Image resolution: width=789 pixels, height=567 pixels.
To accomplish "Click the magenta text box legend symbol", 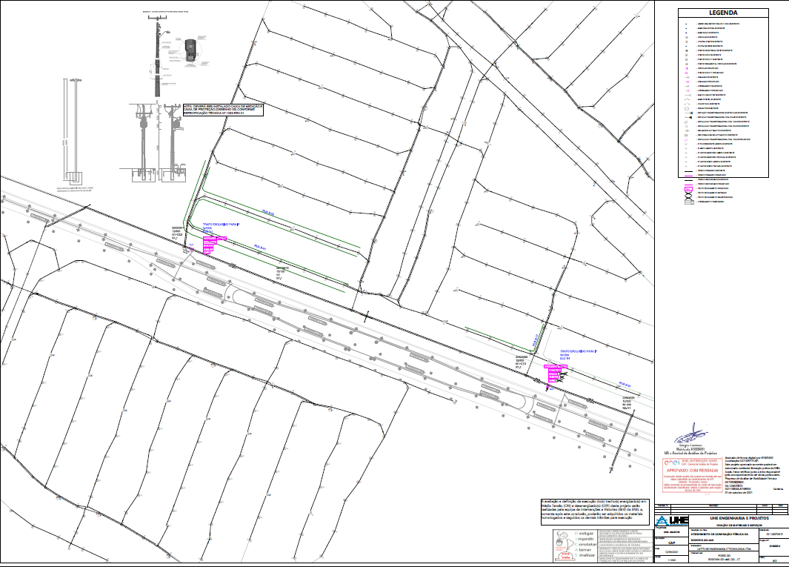I will (x=688, y=189).
